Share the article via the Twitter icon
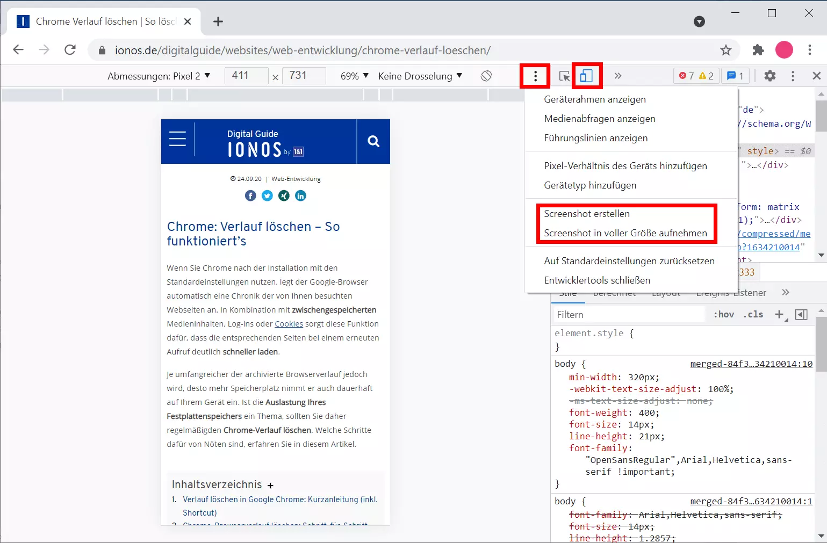The width and height of the screenshot is (827, 543). [267, 196]
